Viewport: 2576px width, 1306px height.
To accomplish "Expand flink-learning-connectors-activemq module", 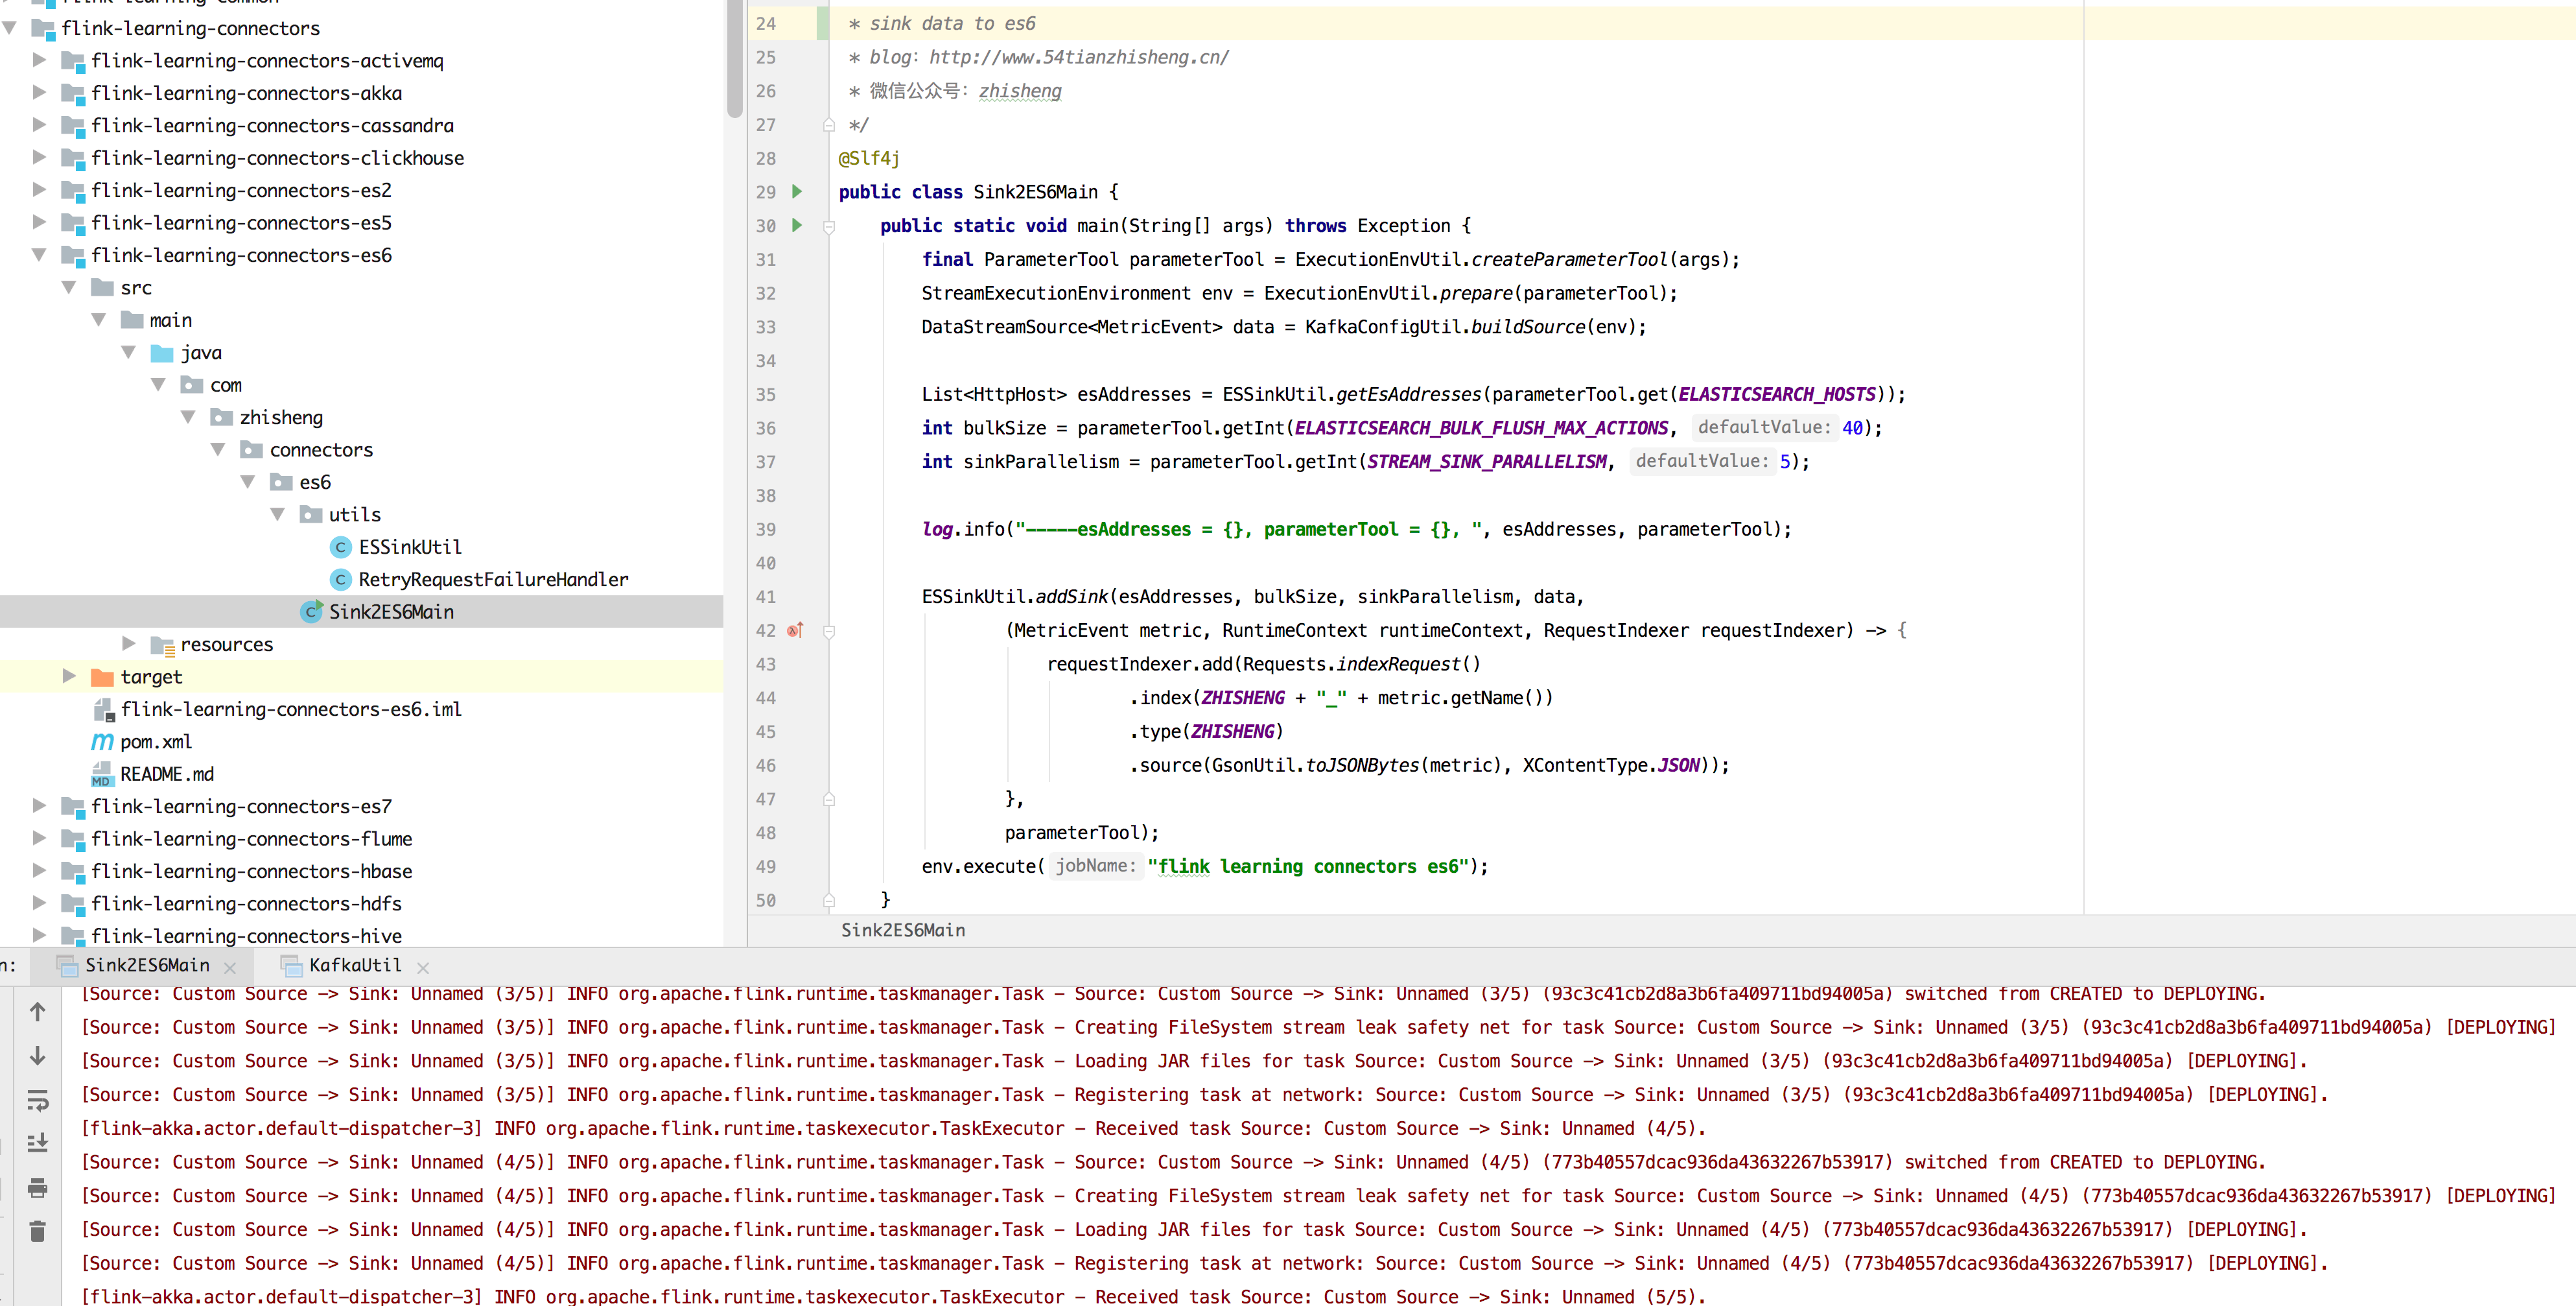I will click(39, 60).
